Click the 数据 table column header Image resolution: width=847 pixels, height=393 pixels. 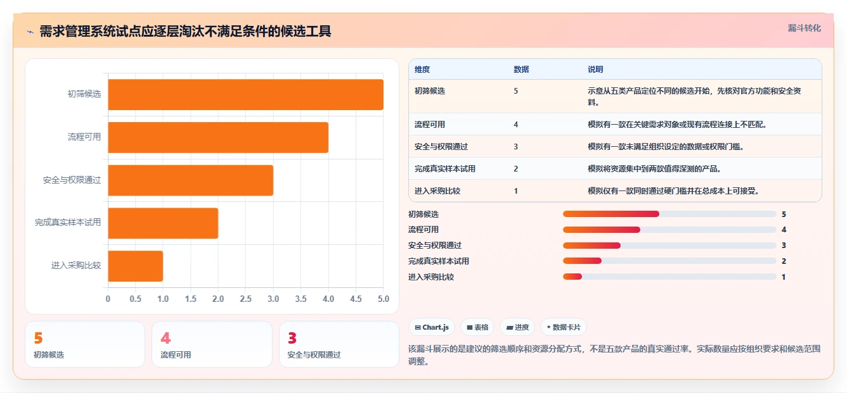[x=521, y=70]
